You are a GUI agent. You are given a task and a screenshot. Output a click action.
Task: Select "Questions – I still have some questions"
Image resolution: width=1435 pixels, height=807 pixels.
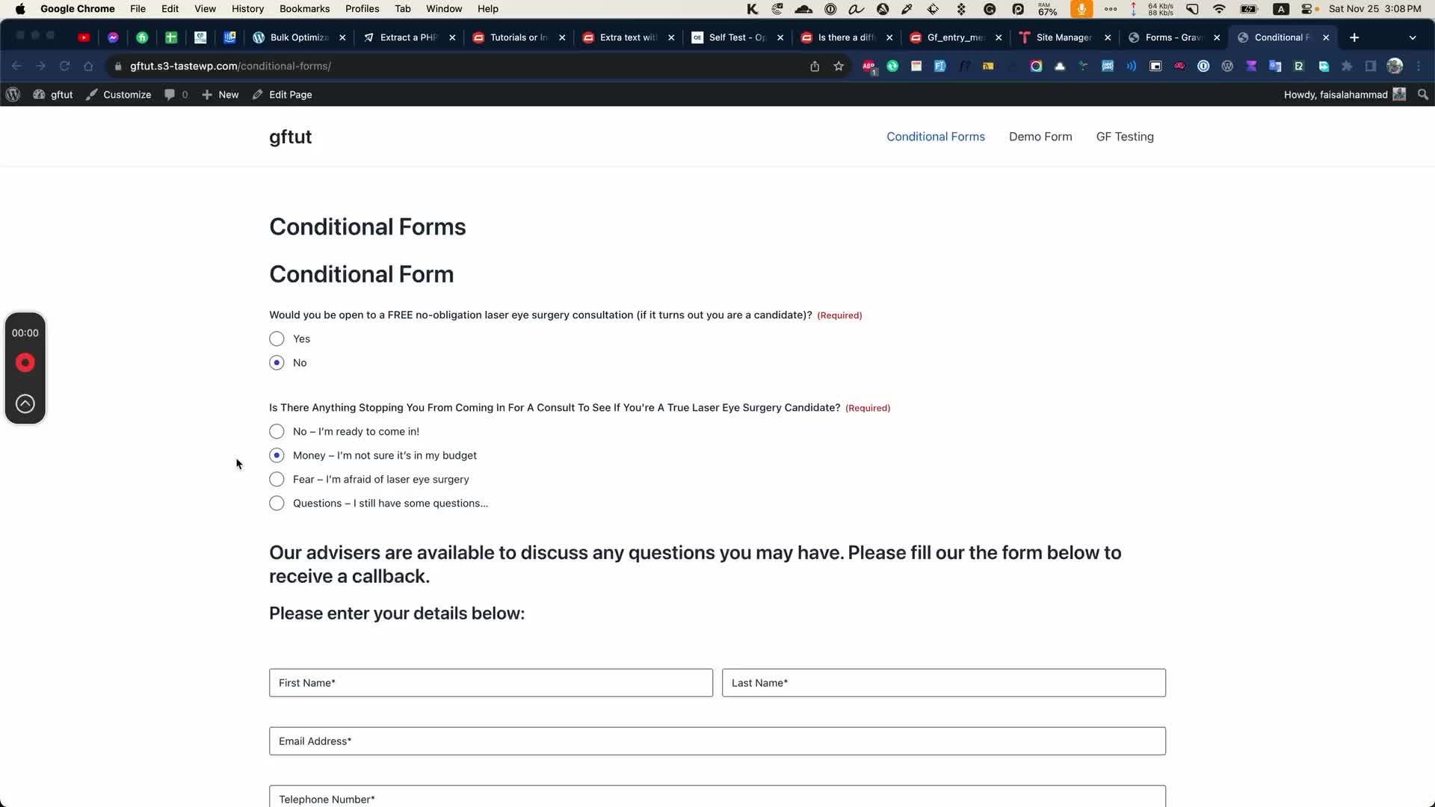point(277,504)
